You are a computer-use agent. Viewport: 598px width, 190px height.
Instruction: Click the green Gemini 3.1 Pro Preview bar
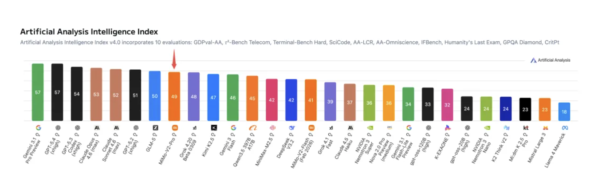[x=38, y=92]
